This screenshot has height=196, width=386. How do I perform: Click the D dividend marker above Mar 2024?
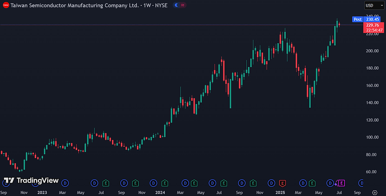pos(185,183)
